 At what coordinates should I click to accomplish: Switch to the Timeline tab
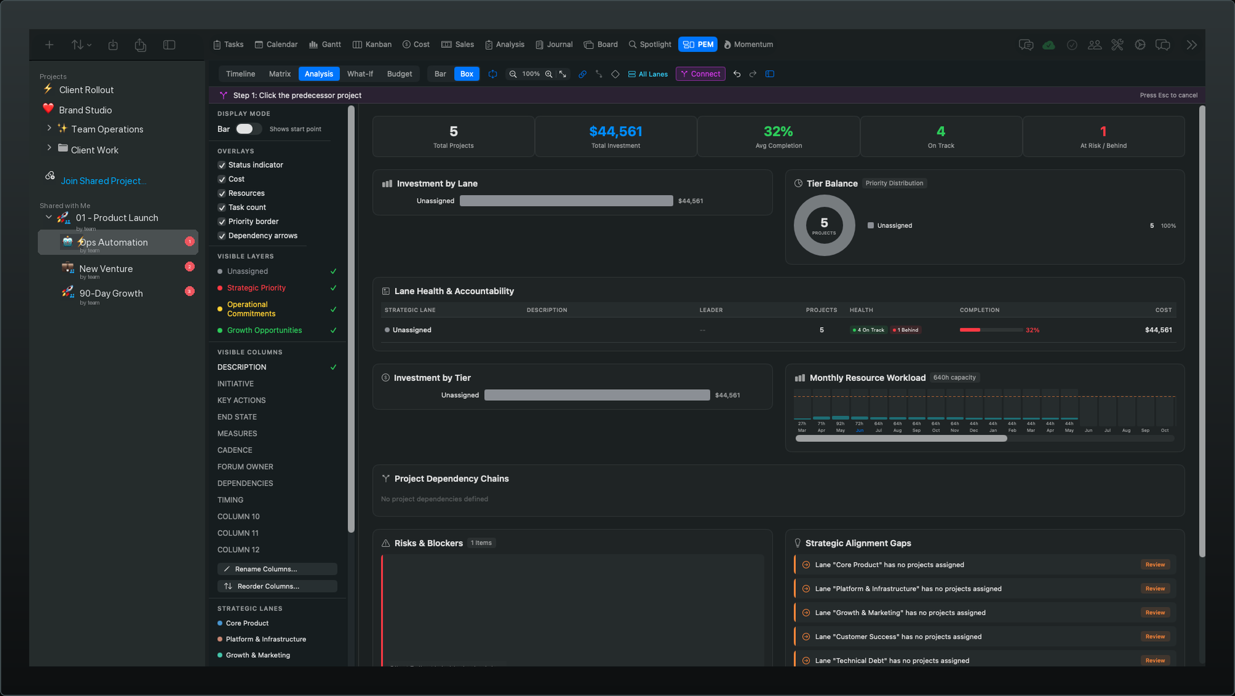[x=240, y=74]
